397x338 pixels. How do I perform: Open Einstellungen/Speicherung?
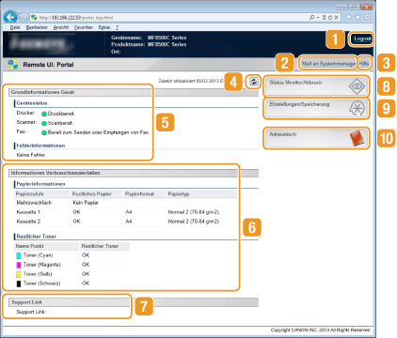coord(316,108)
